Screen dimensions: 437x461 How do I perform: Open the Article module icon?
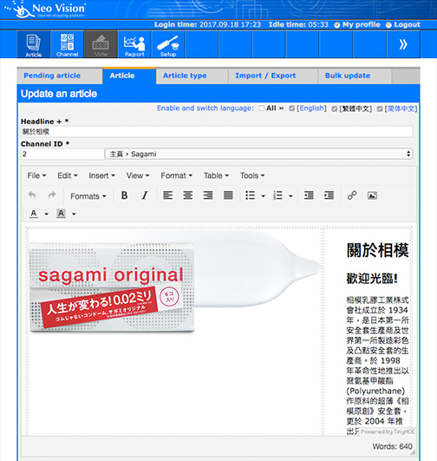pyautogui.click(x=34, y=44)
